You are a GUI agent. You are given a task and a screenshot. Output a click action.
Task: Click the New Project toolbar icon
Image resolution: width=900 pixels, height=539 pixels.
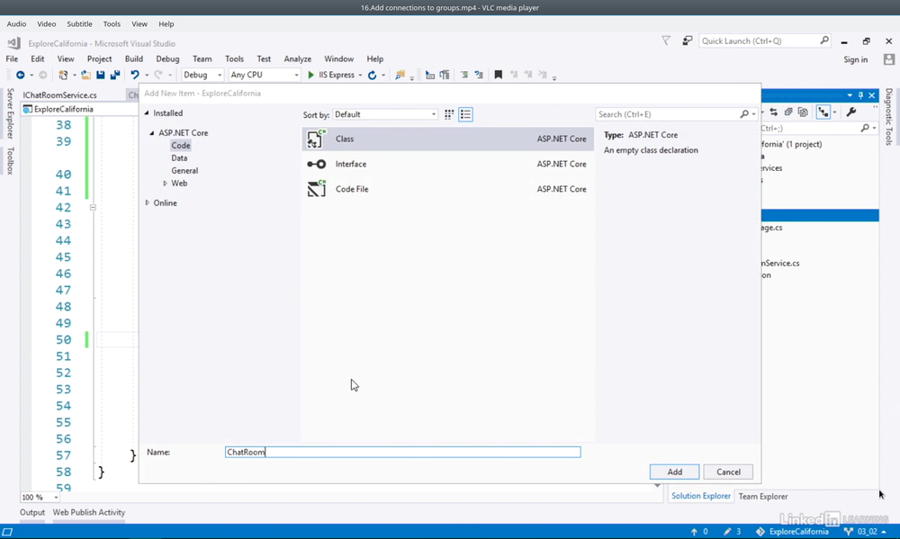click(x=63, y=75)
